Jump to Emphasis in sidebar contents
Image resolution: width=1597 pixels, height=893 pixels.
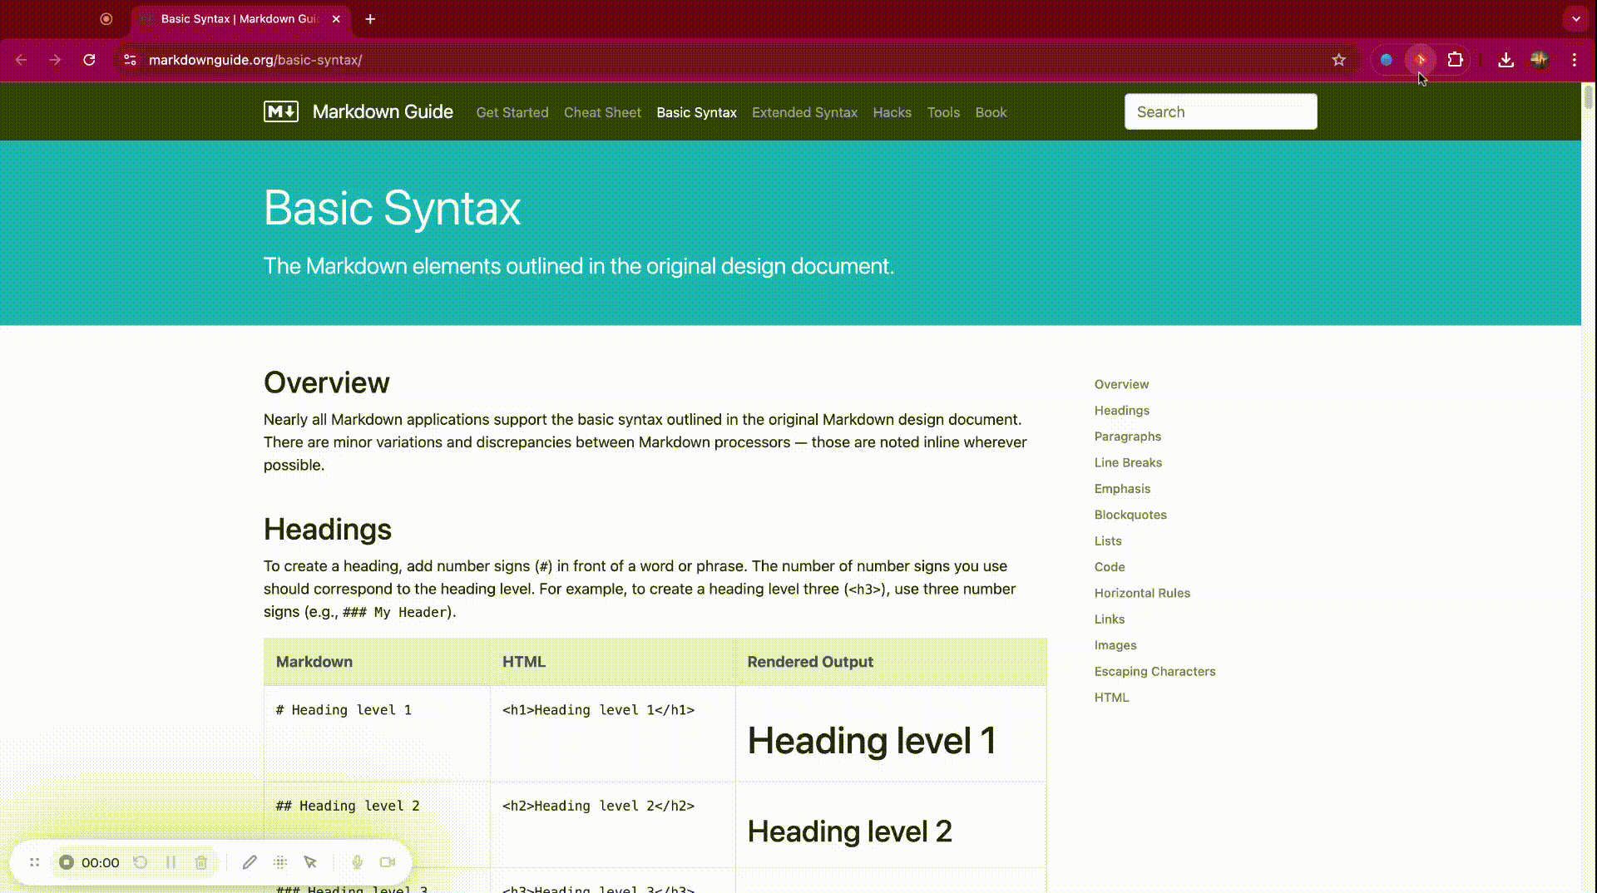pyautogui.click(x=1122, y=489)
